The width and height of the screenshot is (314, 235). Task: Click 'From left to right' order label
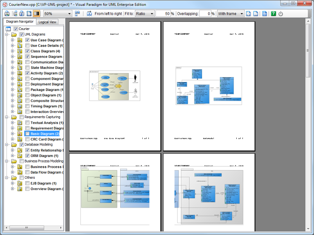[x=108, y=13]
